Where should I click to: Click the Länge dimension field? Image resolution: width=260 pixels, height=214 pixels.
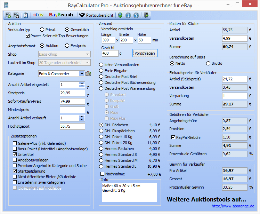click(108, 40)
